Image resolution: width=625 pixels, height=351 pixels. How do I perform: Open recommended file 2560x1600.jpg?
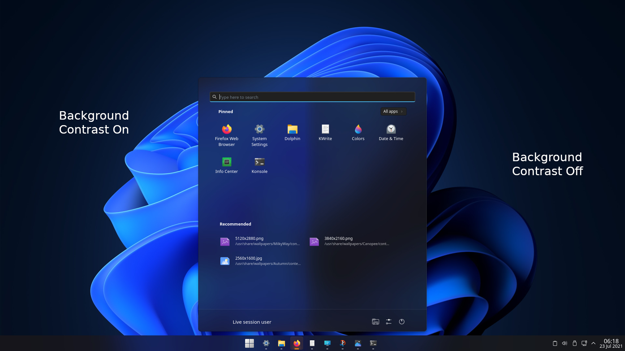click(x=260, y=261)
